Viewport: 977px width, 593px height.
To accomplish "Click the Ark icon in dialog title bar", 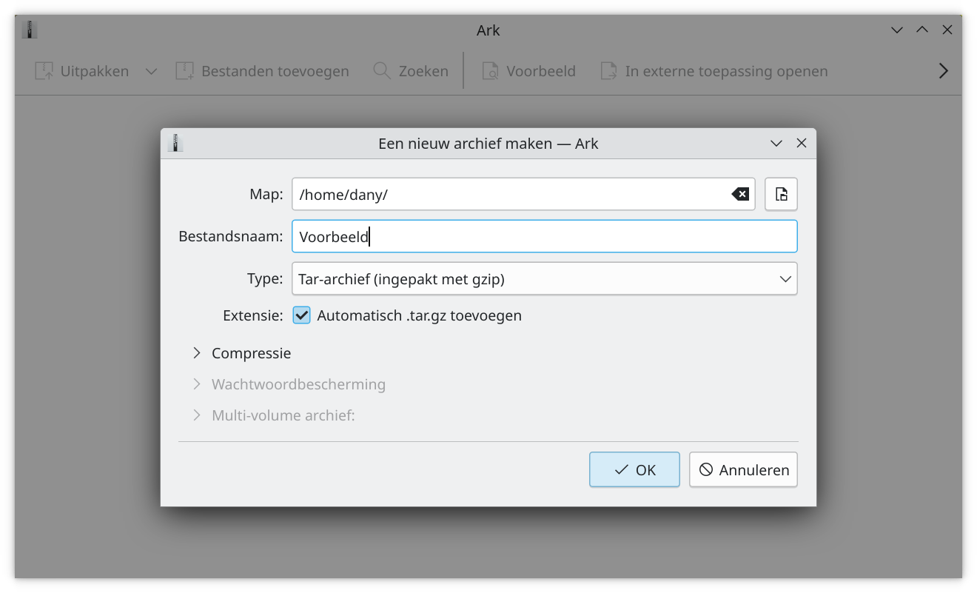I will [x=175, y=143].
